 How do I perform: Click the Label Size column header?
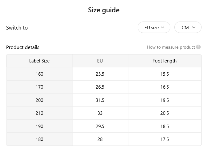(40, 61)
